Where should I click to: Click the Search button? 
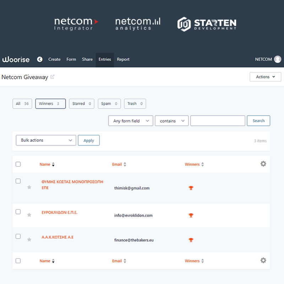pos(258,121)
